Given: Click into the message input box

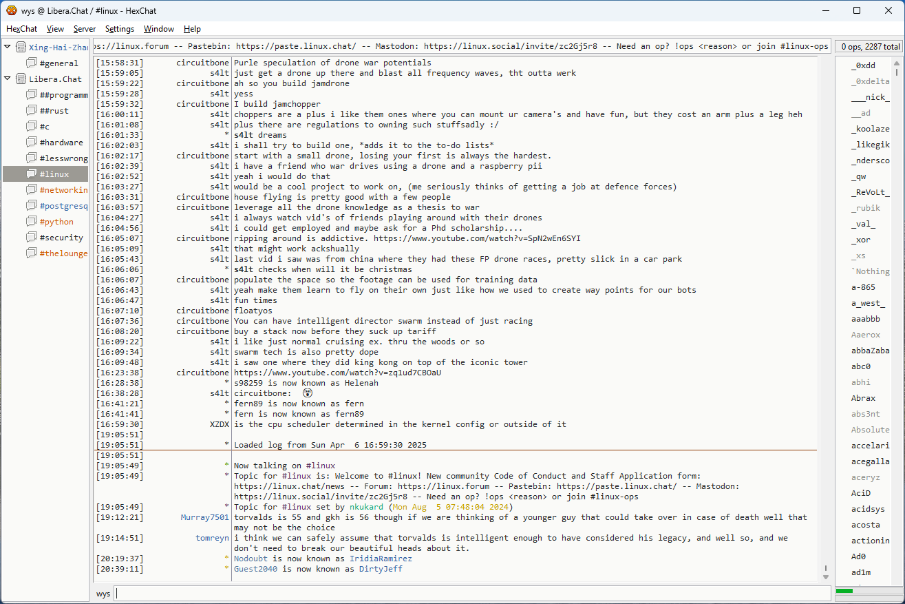Looking at the screenshot, I should [471, 594].
